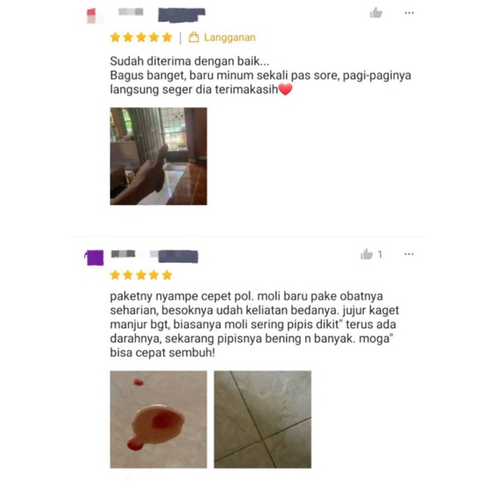This screenshot has height=499, width=499.
Task: Click the second review's five-star rating
Action: [x=141, y=275]
